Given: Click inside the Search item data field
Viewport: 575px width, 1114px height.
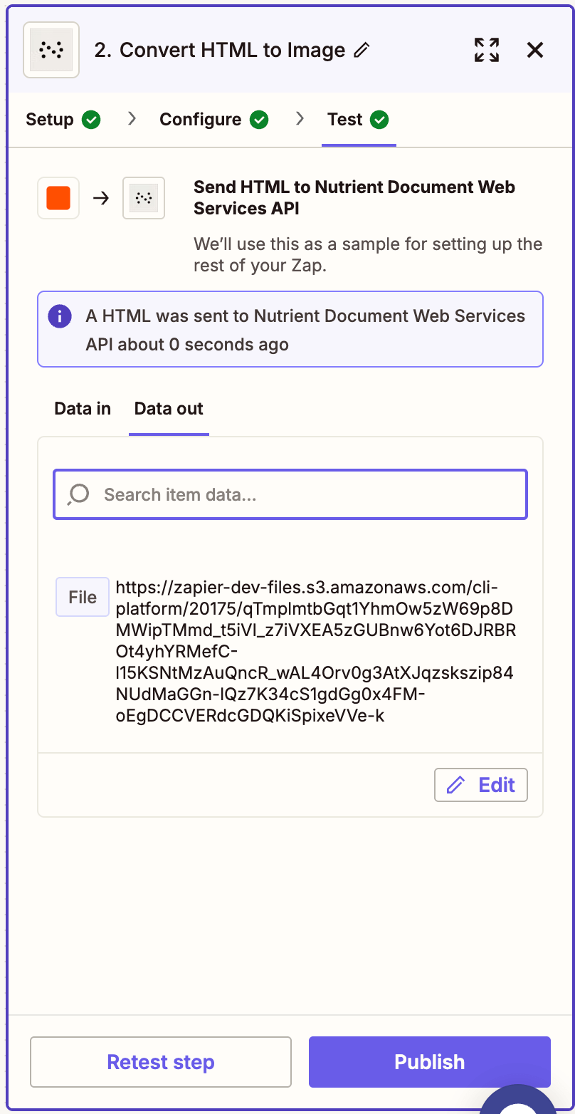Looking at the screenshot, I should coord(290,494).
